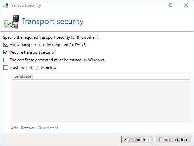Tick the Trust the certificates below checkbox
This screenshot has height=146, width=194.
(x=6, y=68)
